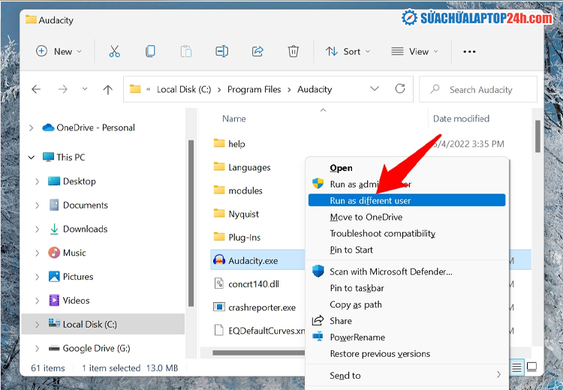This screenshot has height=390, width=563.
Task: Choose Run as different user
Action: [370, 200]
